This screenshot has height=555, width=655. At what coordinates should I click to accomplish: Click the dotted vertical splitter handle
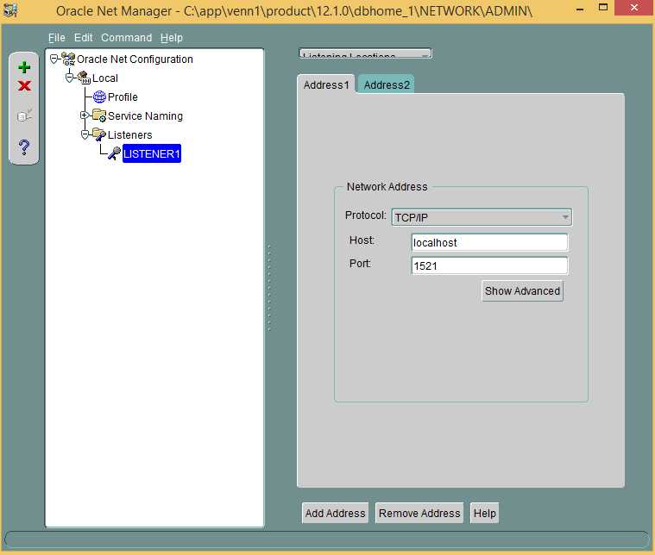[x=269, y=288]
